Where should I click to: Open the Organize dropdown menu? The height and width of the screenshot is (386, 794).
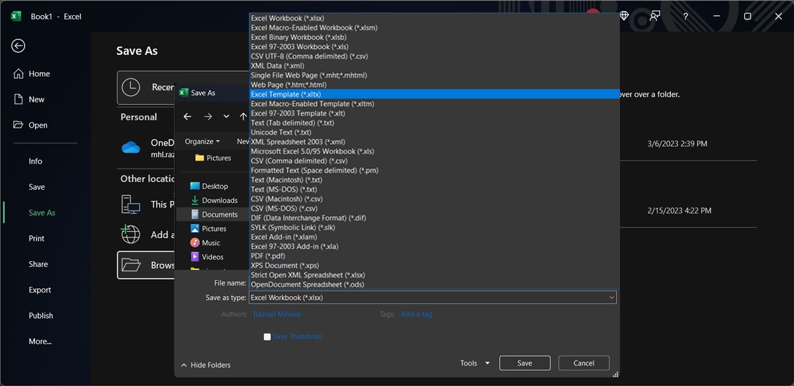pos(202,141)
